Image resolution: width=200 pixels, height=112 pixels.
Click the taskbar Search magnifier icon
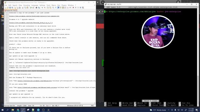(7, 110)
